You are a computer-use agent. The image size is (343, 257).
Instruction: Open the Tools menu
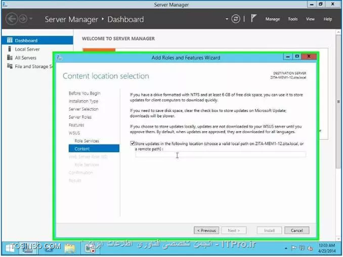pos(293,19)
